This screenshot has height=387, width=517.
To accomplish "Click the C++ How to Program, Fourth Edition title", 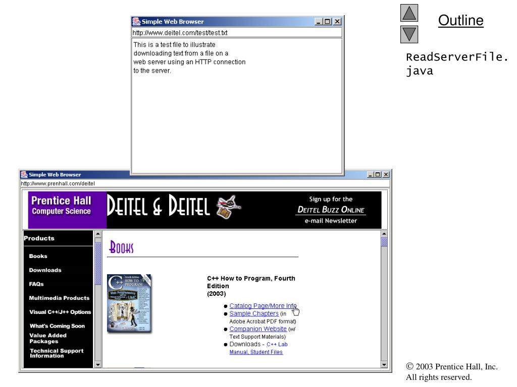I will (251, 282).
